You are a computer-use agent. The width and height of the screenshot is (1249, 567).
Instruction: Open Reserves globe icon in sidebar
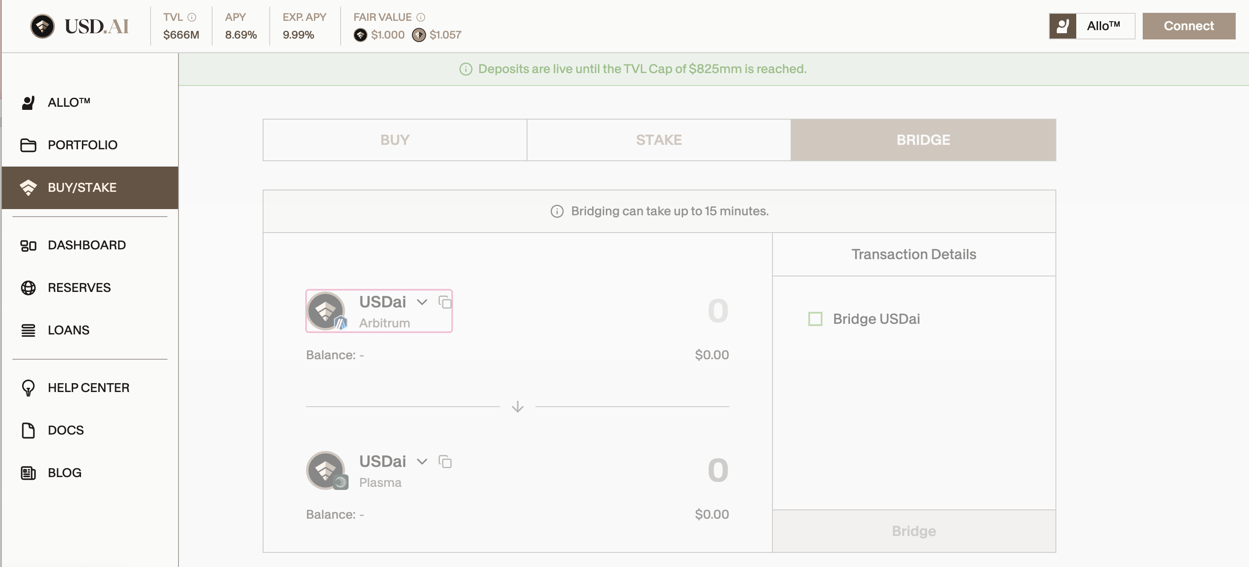(x=28, y=287)
